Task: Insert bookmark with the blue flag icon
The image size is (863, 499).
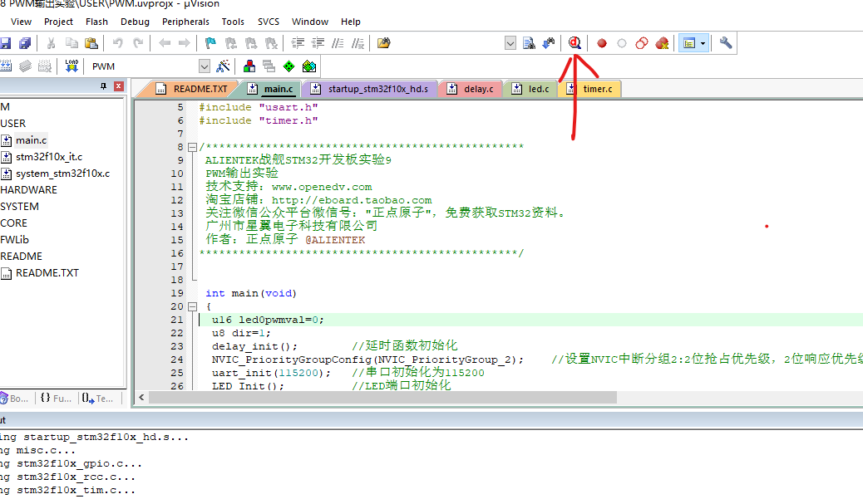Action: (x=210, y=43)
